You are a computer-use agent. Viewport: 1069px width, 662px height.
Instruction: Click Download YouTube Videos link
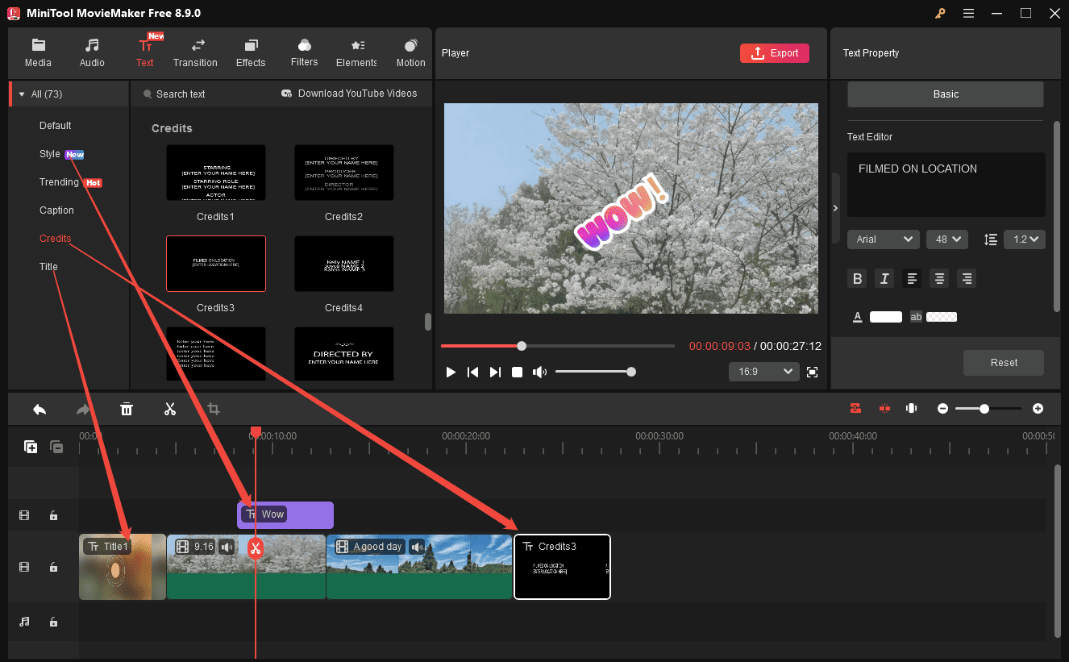point(349,94)
